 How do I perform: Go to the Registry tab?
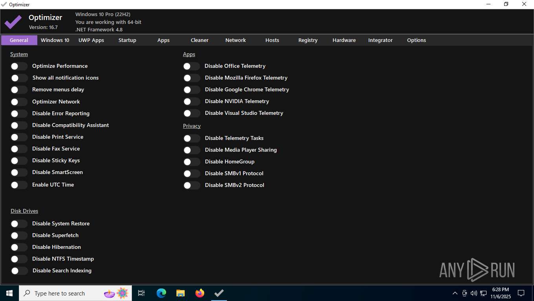click(x=308, y=40)
